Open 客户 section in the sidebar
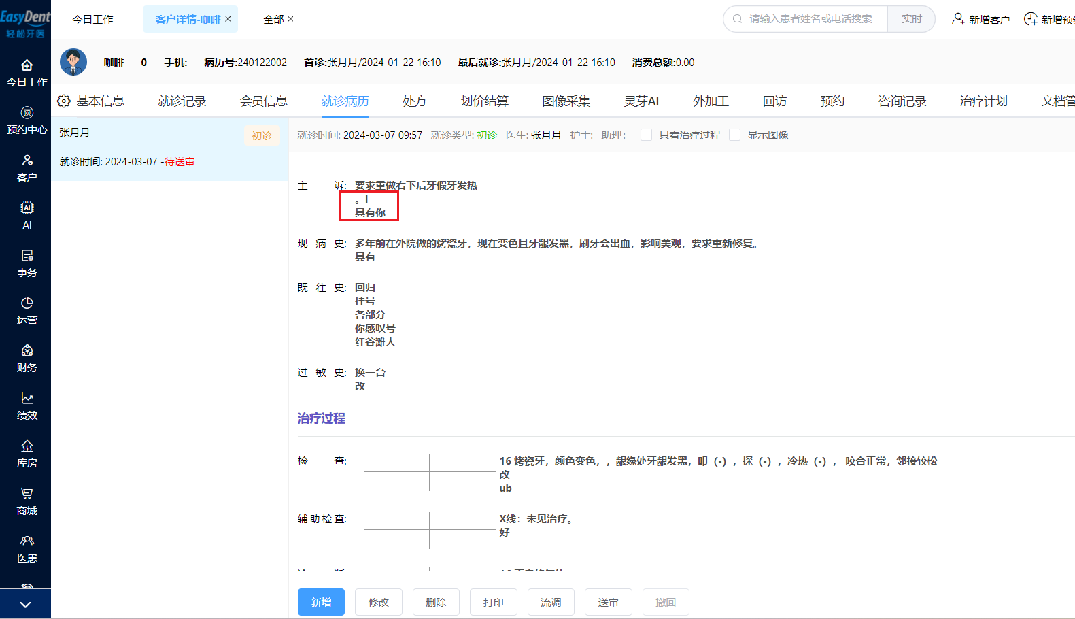The height and width of the screenshot is (619, 1075). point(27,169)
